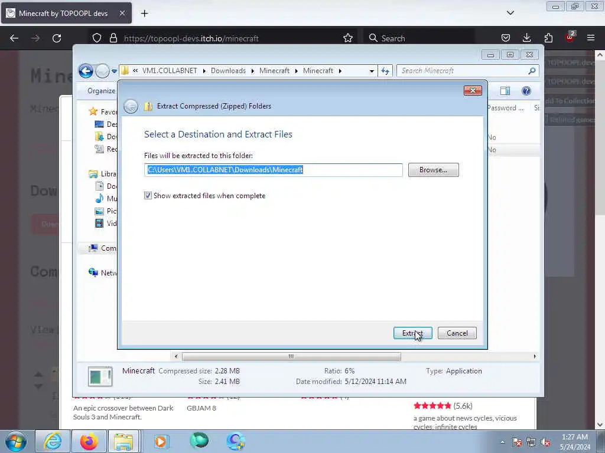Open Music library in the navigation pane

point(106,198)
